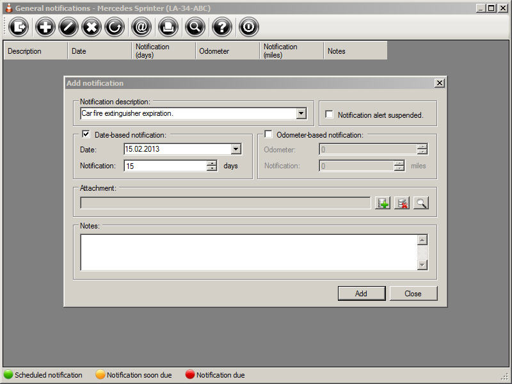Screen dimensions: 512x384
Task: Click the edit pencil toolbar icon
Action: tap(68, 27)
